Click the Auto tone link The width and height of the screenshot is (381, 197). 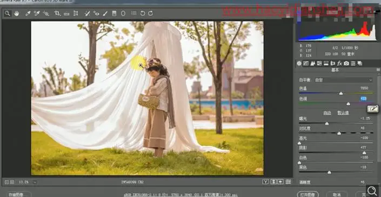pyautogui.click(x=327, y=113)
